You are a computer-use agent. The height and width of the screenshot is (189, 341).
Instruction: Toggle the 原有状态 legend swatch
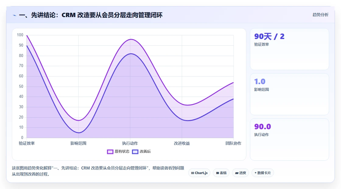click(110, 152)
